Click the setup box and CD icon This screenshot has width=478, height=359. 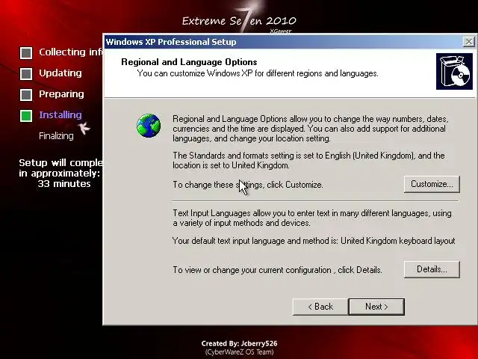pyautogui.click(x=454, y=72)
